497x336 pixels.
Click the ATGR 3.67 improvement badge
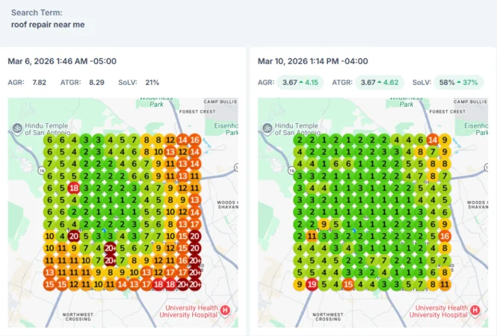click(x=380, y=82)
